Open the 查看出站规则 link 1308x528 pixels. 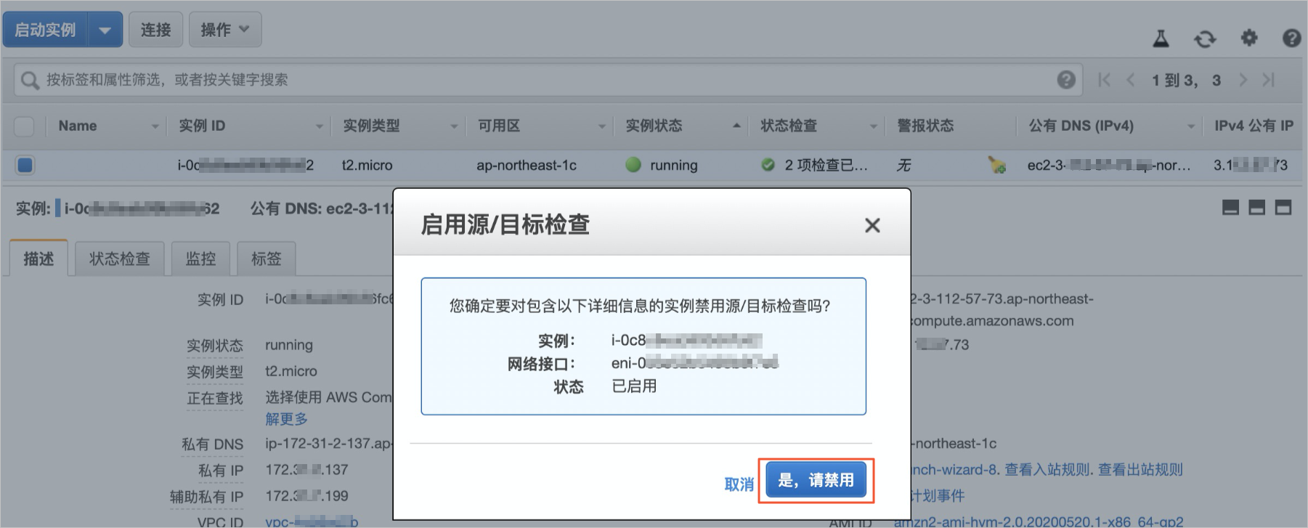pos(1140,470)
